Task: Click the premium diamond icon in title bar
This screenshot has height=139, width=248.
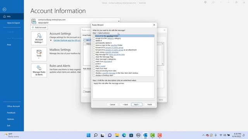Action: pos(205,2)
